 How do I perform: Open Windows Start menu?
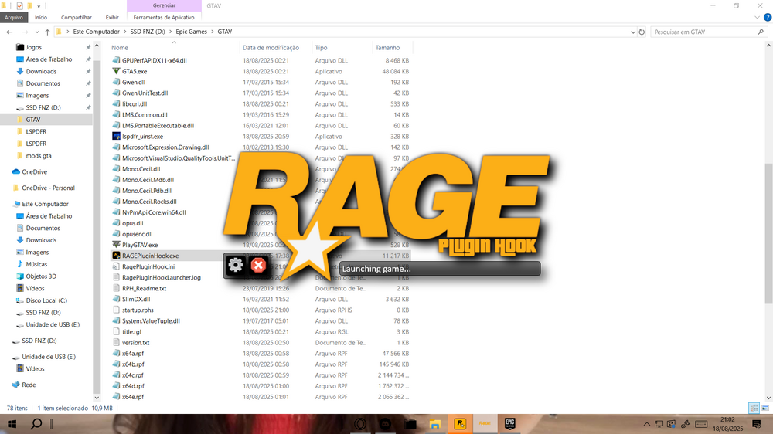click(12, 424)
